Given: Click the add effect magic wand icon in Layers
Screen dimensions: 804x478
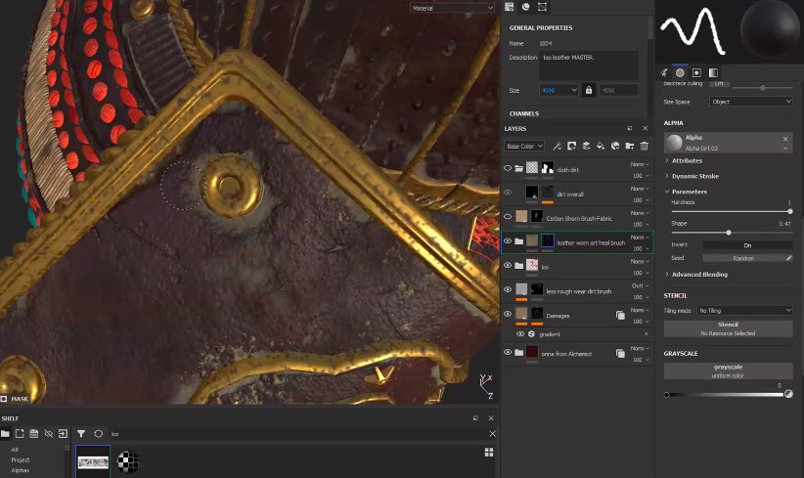Looking at the screenshot, I should pos(557,146).
